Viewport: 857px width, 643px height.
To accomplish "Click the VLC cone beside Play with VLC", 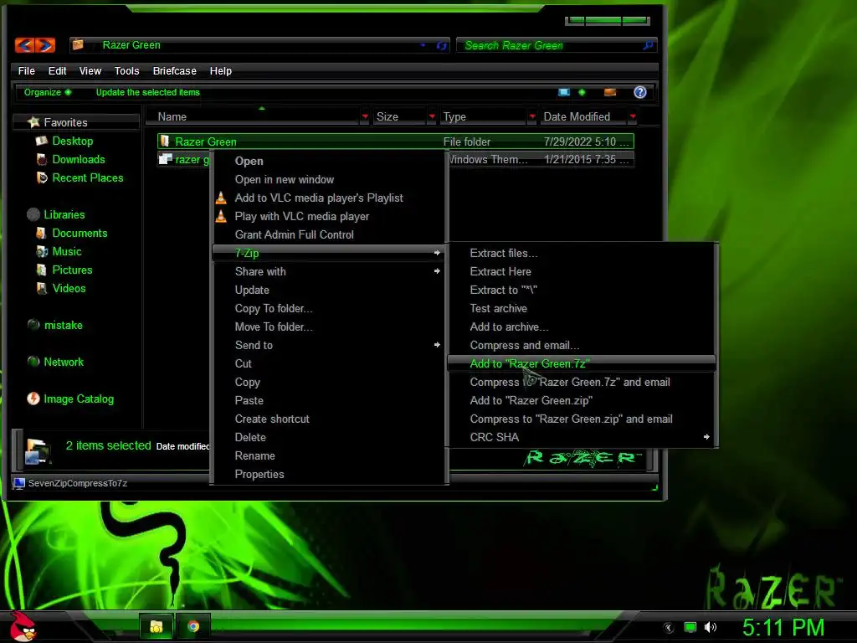I will click(x=221, y=216).
